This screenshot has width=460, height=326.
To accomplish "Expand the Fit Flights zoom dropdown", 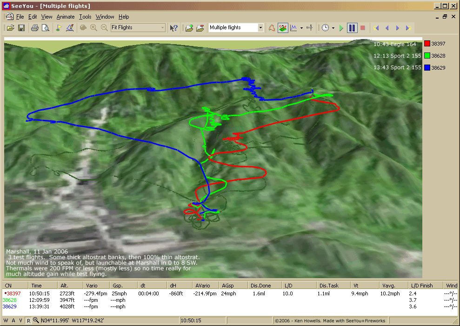I will coord(162,28).
